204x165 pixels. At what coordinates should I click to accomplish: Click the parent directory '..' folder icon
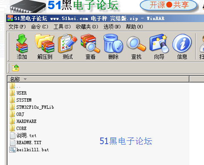[x=12, y=86]
